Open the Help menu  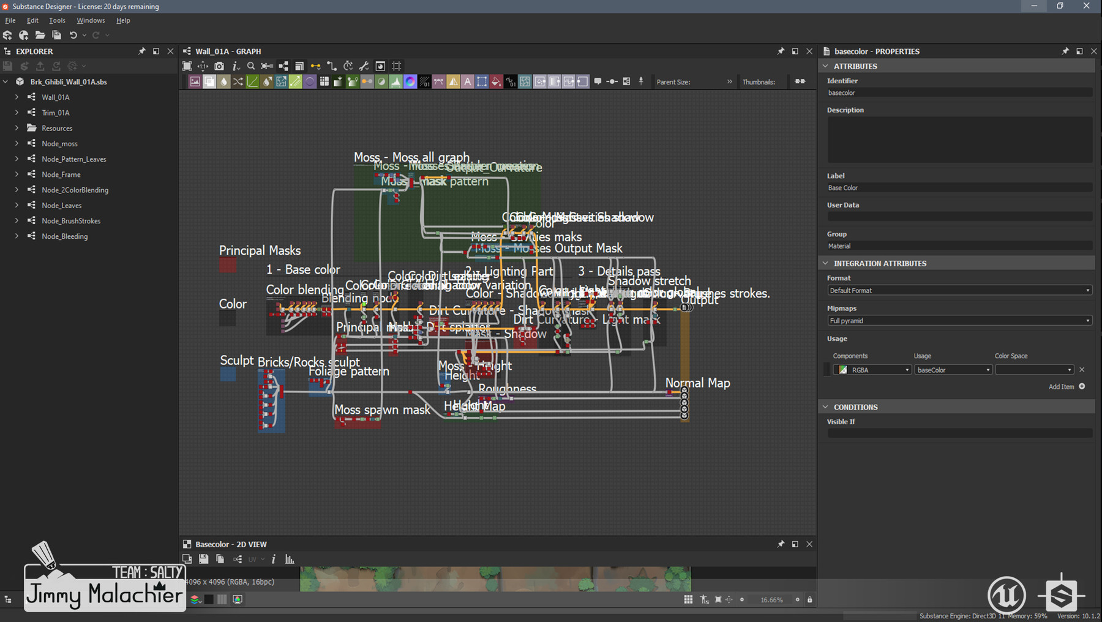click(x=123, y=20)
